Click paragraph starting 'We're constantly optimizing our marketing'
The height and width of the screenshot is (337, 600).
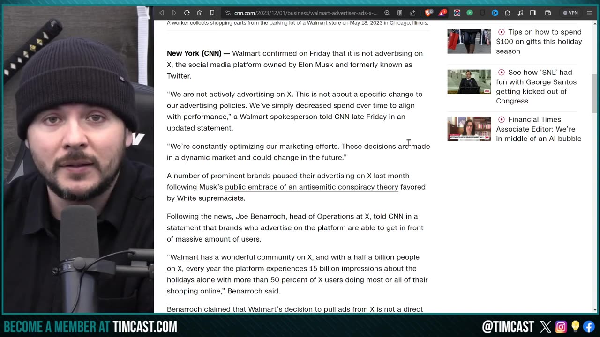pyautogui.click(x=298, y=152)
